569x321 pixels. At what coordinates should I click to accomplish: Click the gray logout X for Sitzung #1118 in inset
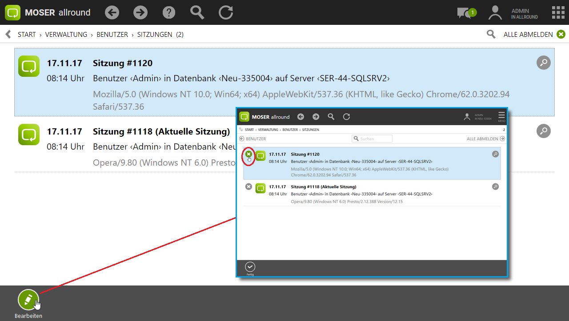pyautogui.click(x=248, y=186)
